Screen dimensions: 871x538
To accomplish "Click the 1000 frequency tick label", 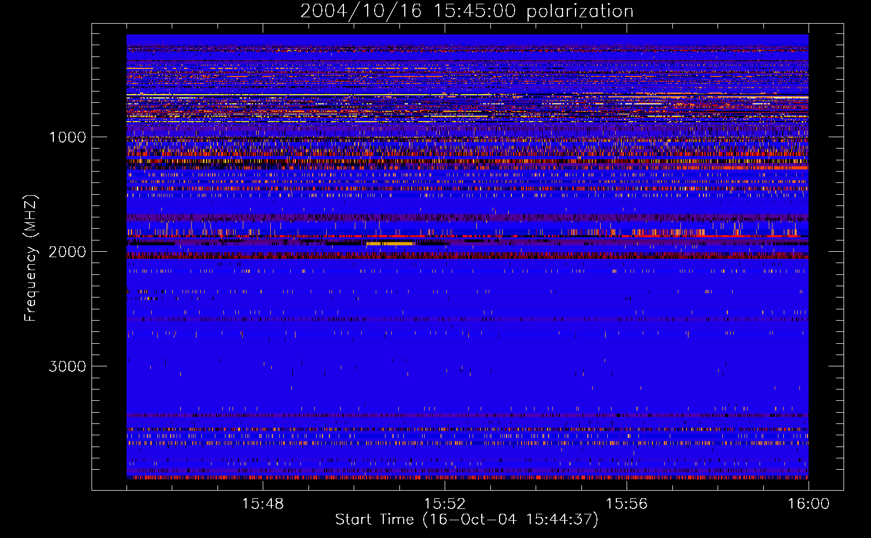I will pos(67,137).
